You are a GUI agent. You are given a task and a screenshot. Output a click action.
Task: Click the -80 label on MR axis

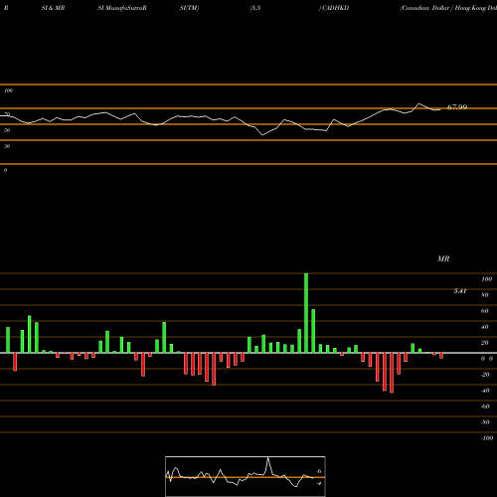click(x=485, y=422)
